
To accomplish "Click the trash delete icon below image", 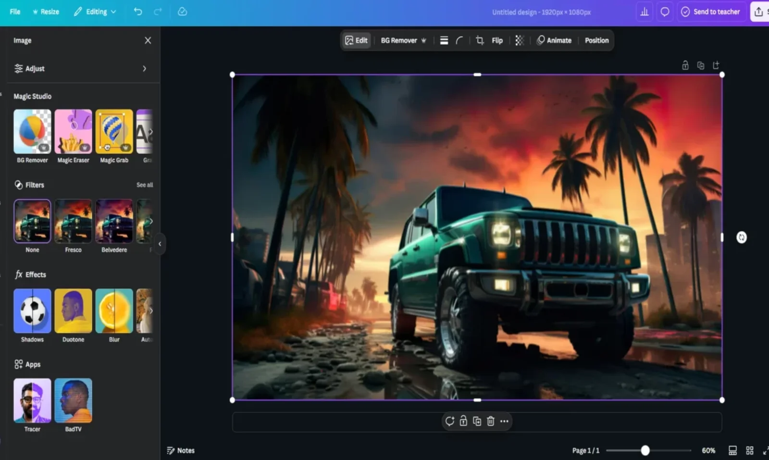I will point(490,421).
